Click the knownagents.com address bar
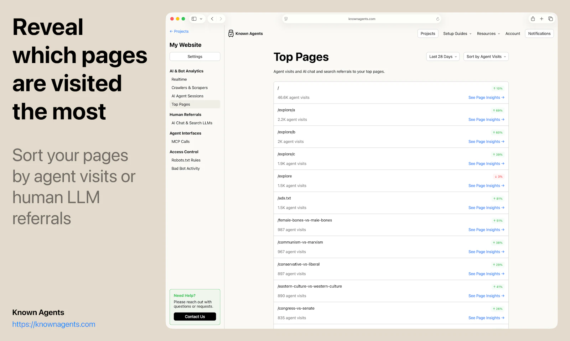The width and height of the screenshot is (570, 341). (x=362, y=19)
